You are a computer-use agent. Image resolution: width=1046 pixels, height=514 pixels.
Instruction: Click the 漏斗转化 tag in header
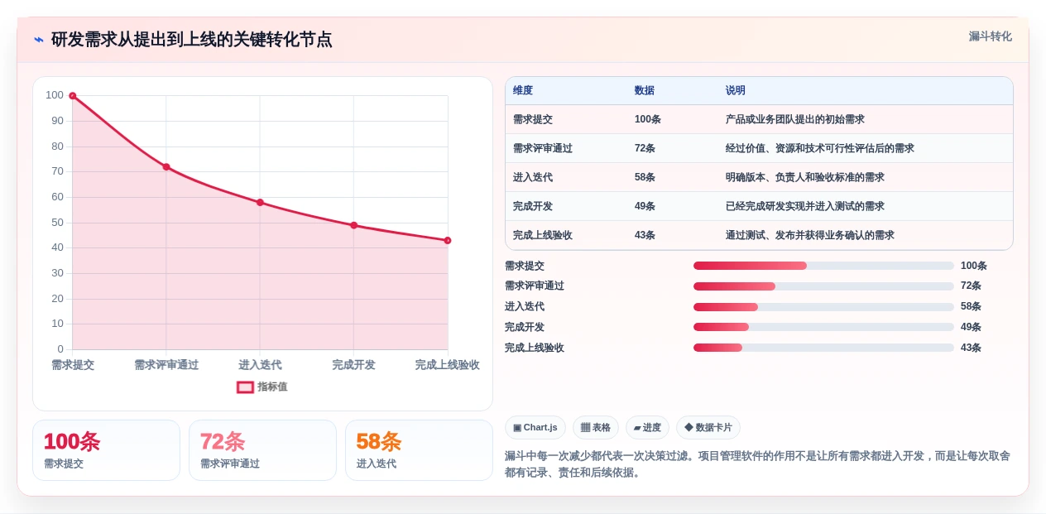990,36
